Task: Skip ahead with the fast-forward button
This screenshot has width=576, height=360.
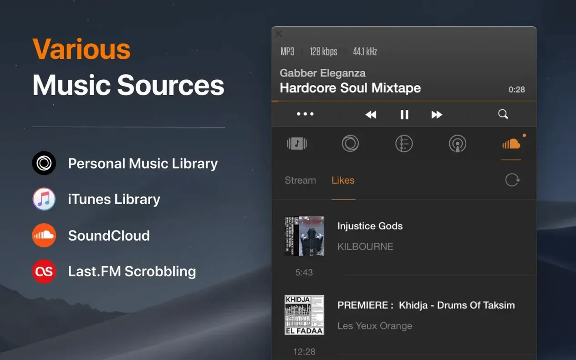Action: click(437, 114)
